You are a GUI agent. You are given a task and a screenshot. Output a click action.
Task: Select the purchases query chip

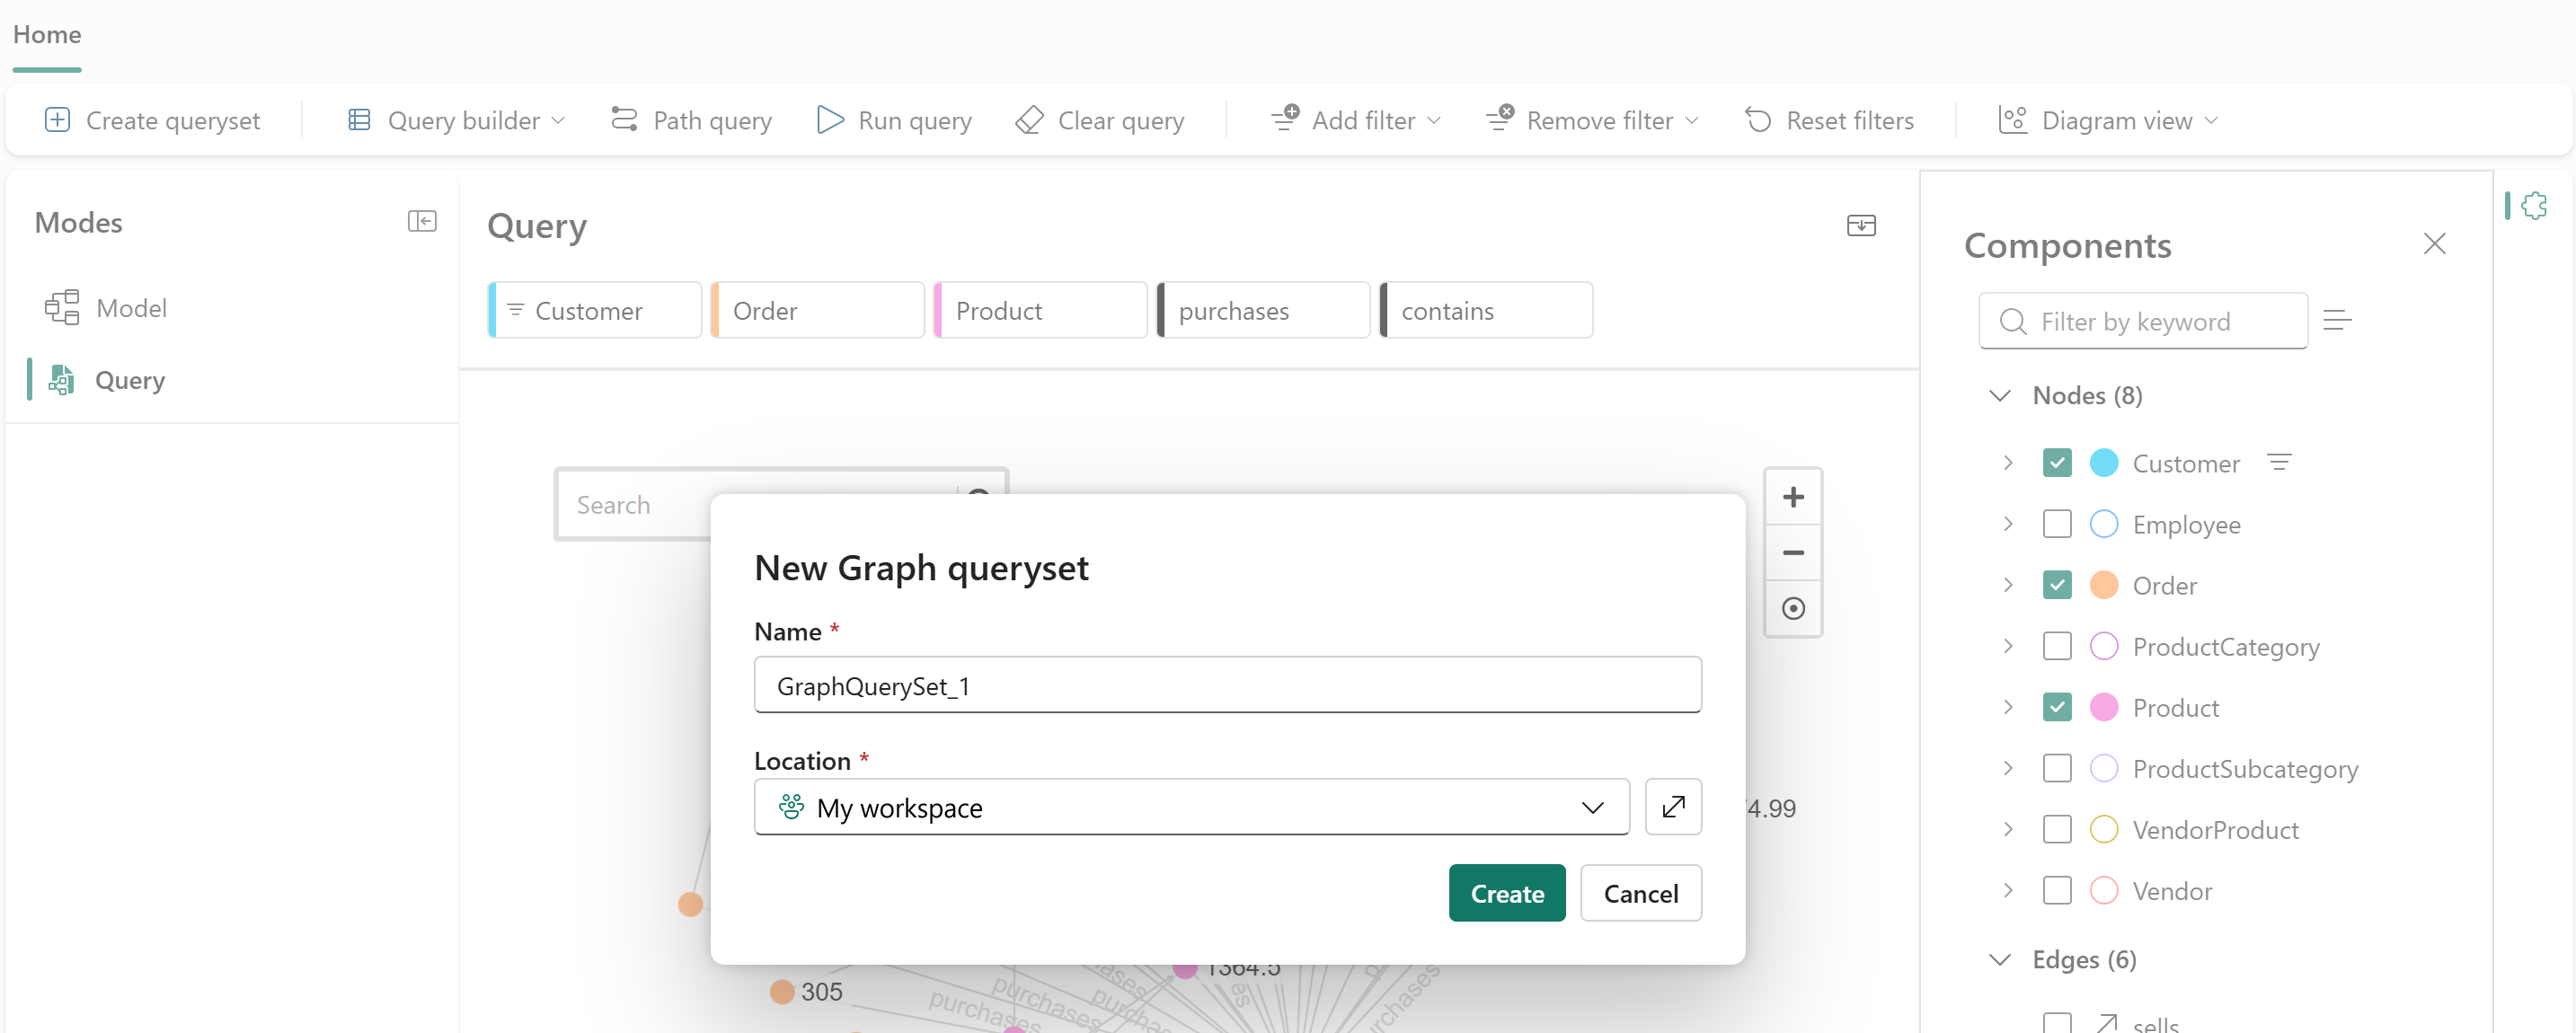(x=1263, y=310)
